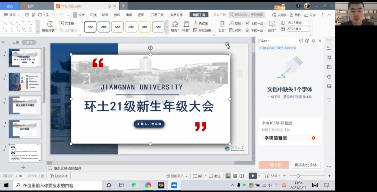The image size is (377, 192).
Task: Toggle slide panel to outline (大纲) view
Action: point(15,42)
